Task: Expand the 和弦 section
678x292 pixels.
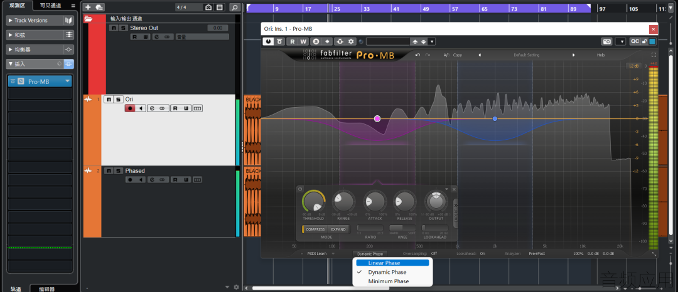Action: (x=35, y=35)
